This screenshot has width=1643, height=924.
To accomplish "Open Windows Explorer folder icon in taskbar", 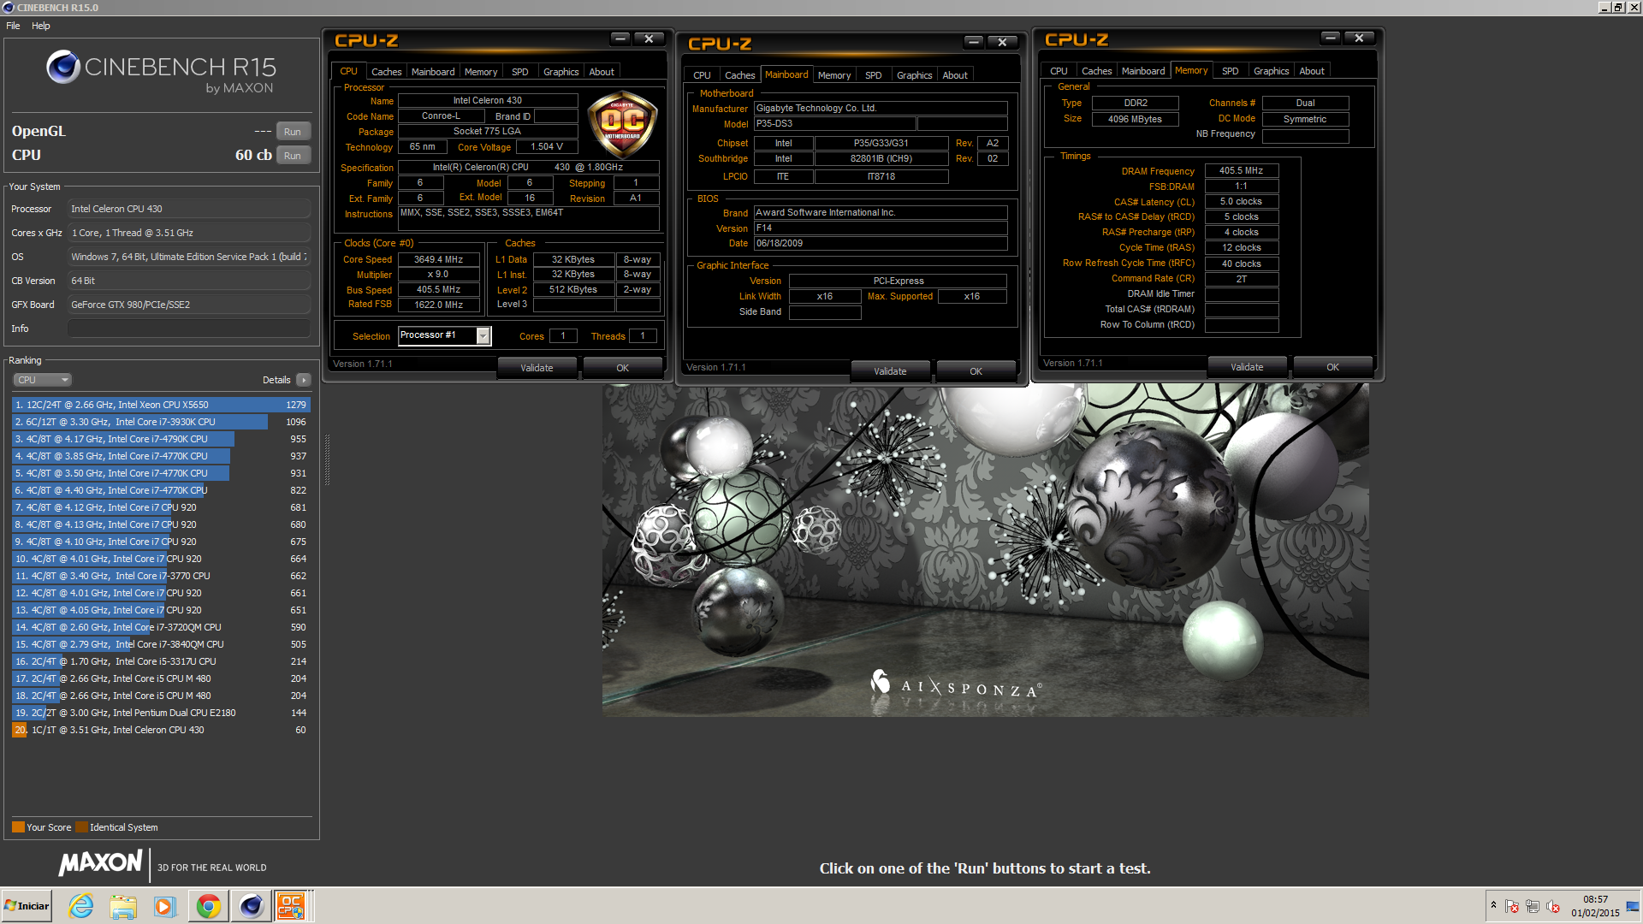I will click(x=123, y=906).
